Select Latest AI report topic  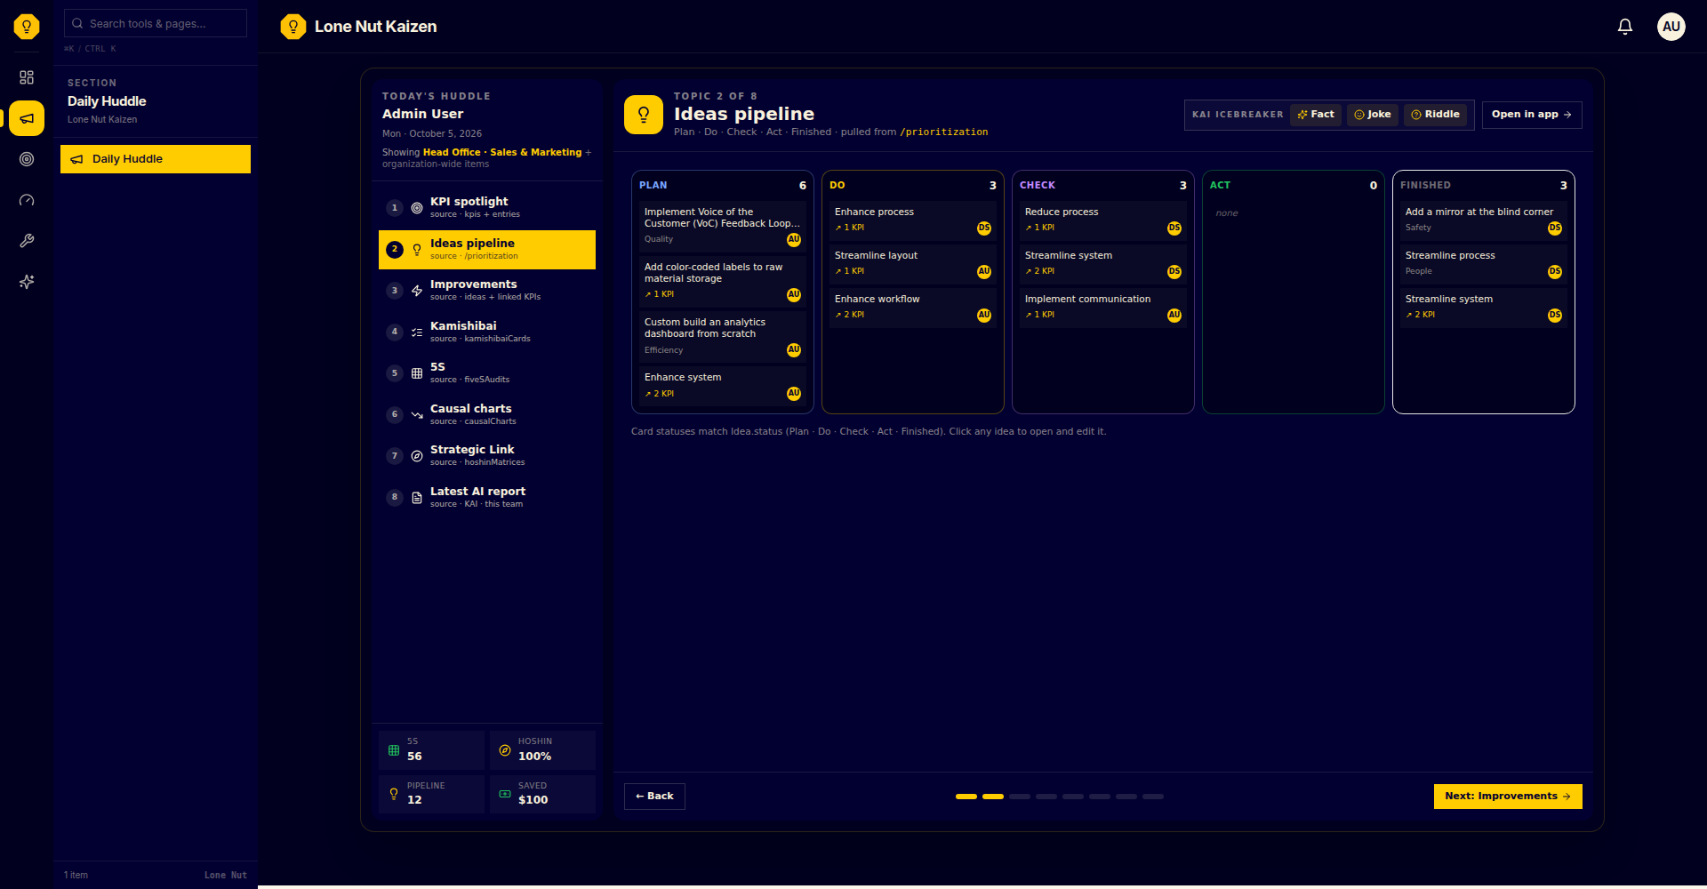pyautogui.click(x=487, y=497)
